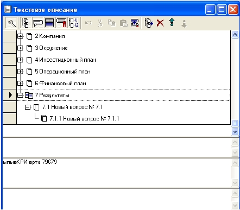
Task: Expand the 2 Компания section
Action: 20,36
